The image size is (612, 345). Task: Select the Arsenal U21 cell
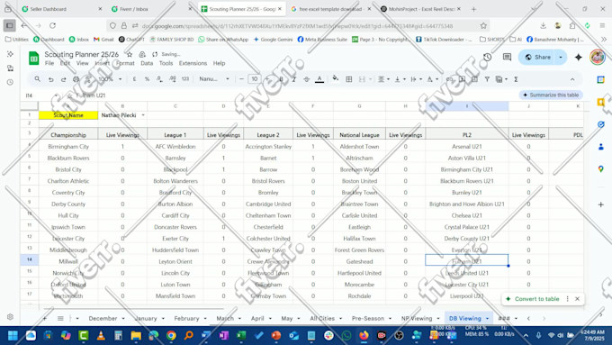(467, 147)
